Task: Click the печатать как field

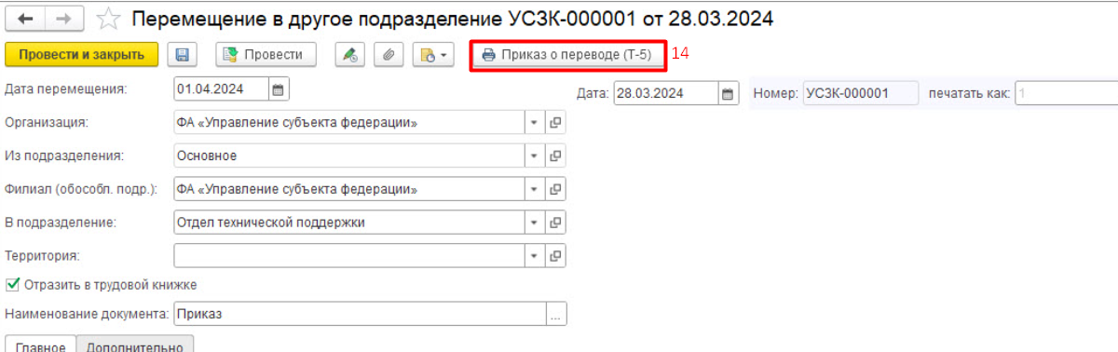Action: (1066, 94)
